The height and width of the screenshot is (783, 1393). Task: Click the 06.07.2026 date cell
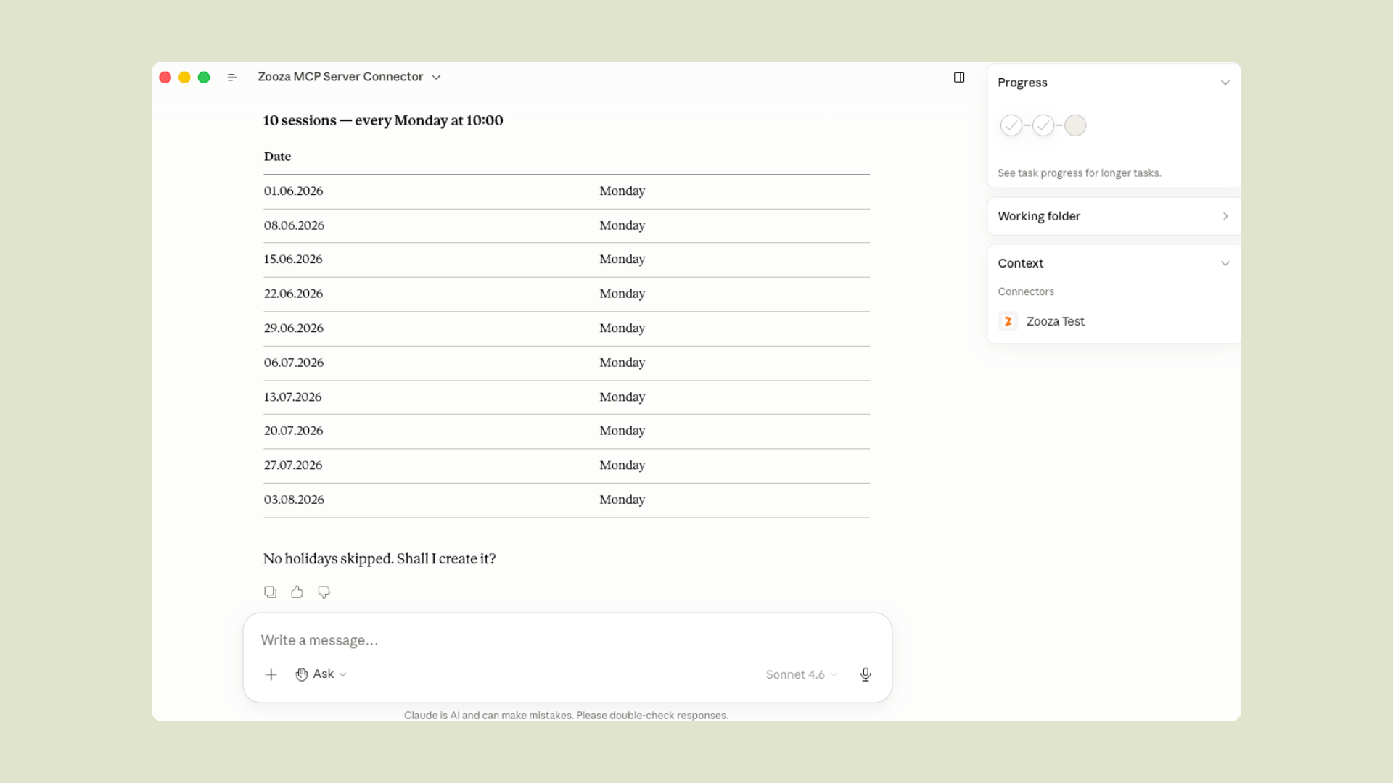click(294, 362)
